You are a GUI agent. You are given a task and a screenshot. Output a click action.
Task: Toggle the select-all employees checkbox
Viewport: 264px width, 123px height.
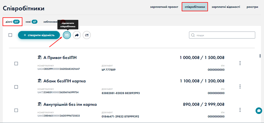click(10, 35)
